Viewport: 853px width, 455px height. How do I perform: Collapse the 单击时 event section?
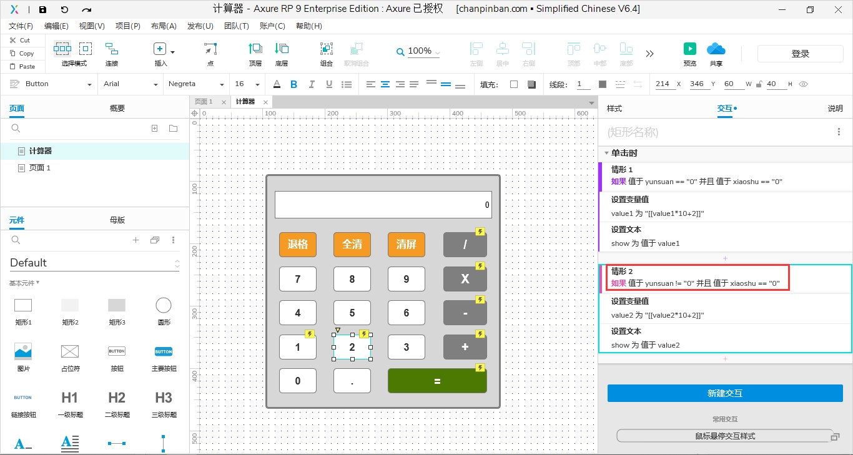[x=606, y=153]
